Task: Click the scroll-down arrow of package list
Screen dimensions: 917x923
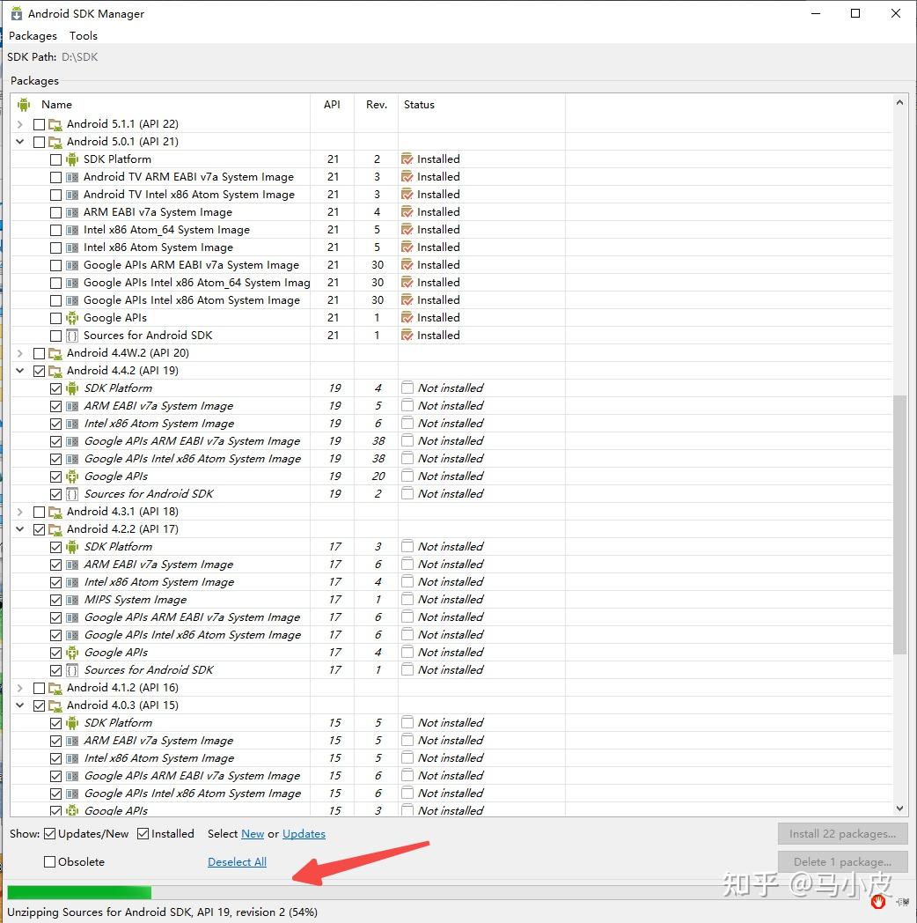Action: click(x=899, y=809)
